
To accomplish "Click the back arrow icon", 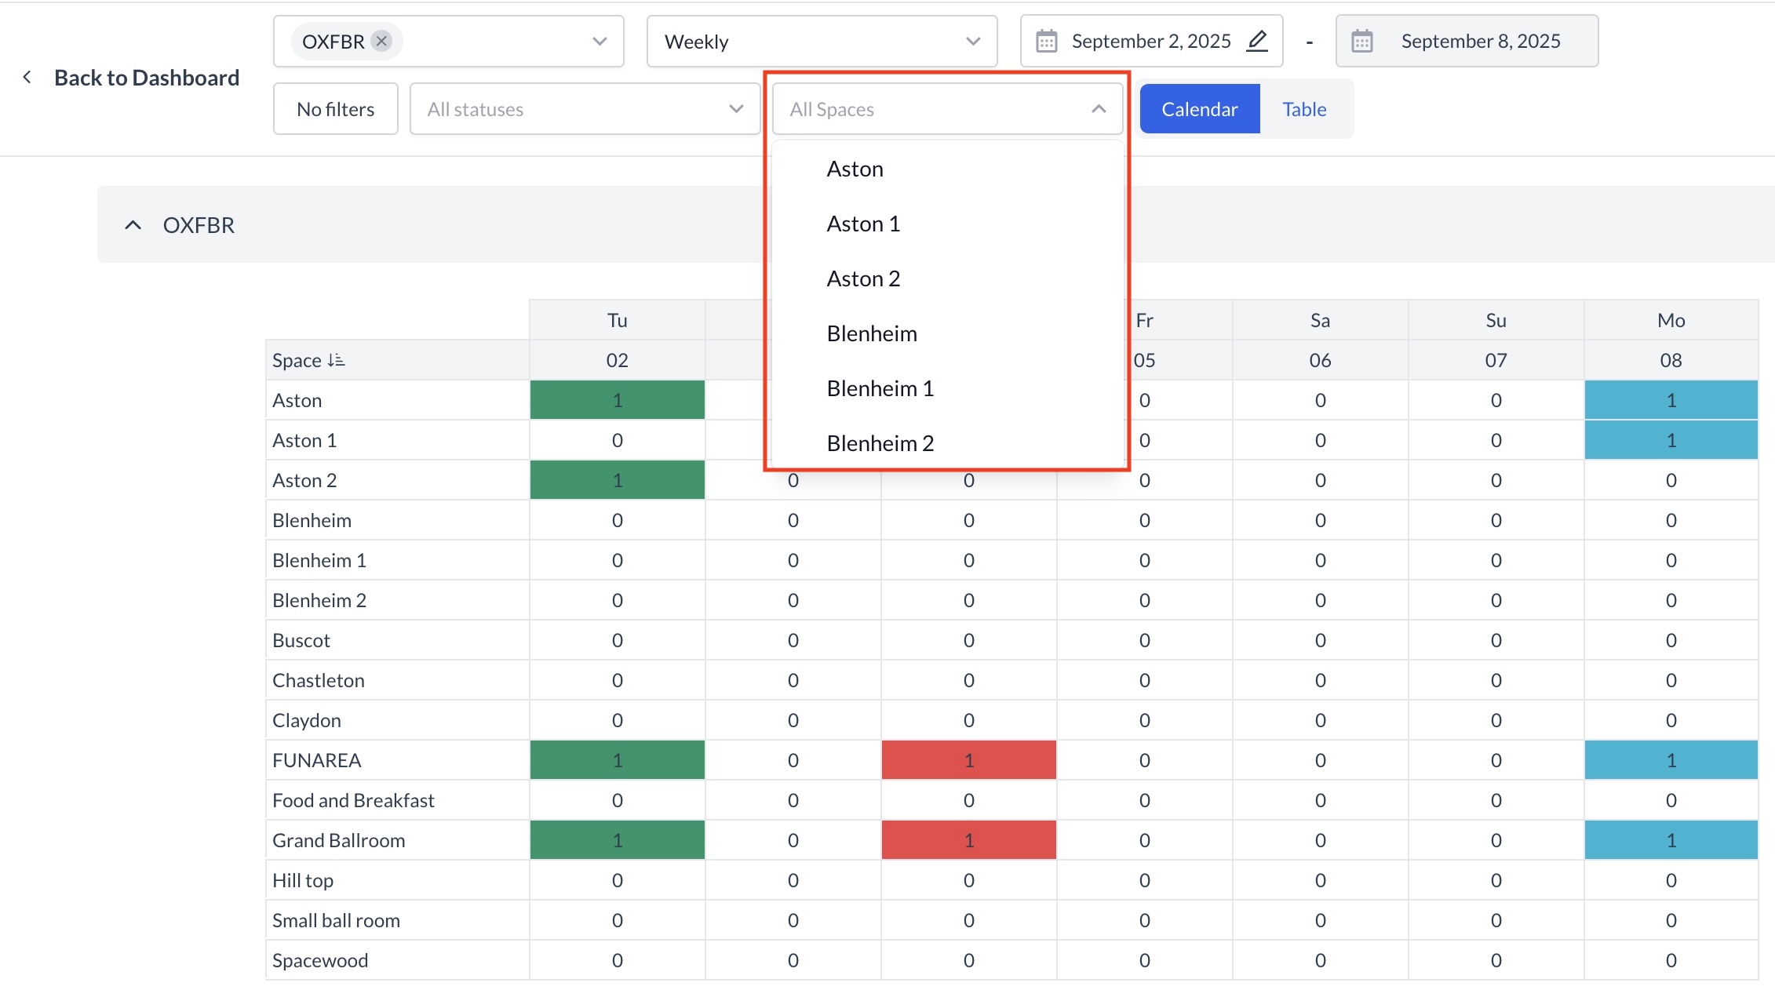I will pyautogui.click(x=27, y=77).
